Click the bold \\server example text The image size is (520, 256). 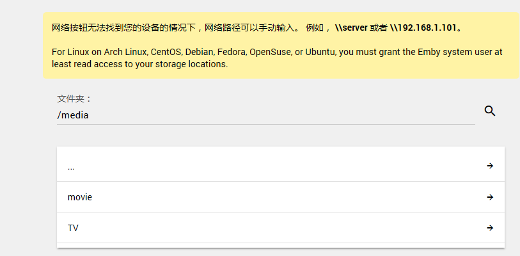point(351,28)
